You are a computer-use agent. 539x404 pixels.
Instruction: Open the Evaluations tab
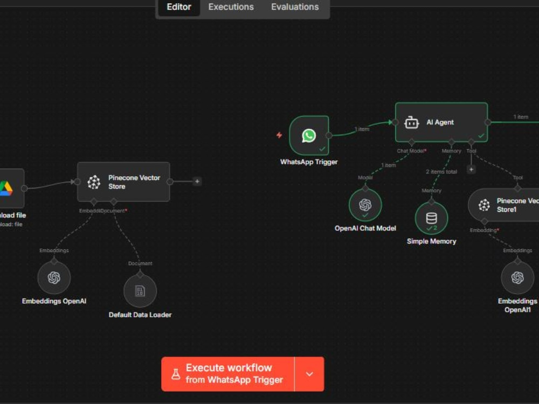(295, 7)
